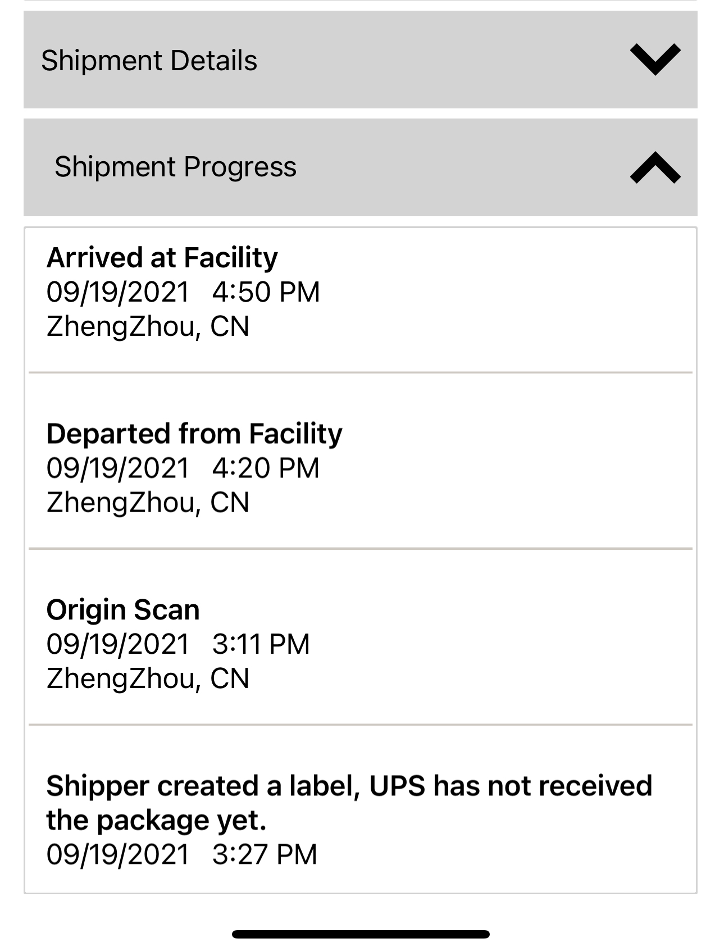This screenshot has width=715, height=952.
Task: Tap the iOS home indicator bar
Action: click(x=361, y=934)
